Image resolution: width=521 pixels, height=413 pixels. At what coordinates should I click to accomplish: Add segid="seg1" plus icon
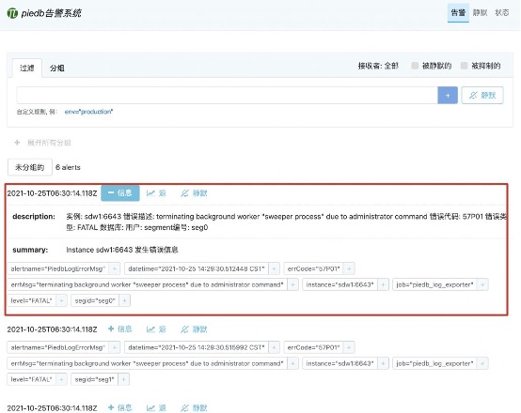pyautogui.click(x=123, y=379)
